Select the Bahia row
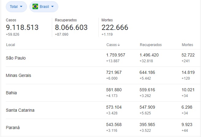203x137 pixels. pos(103,93)
